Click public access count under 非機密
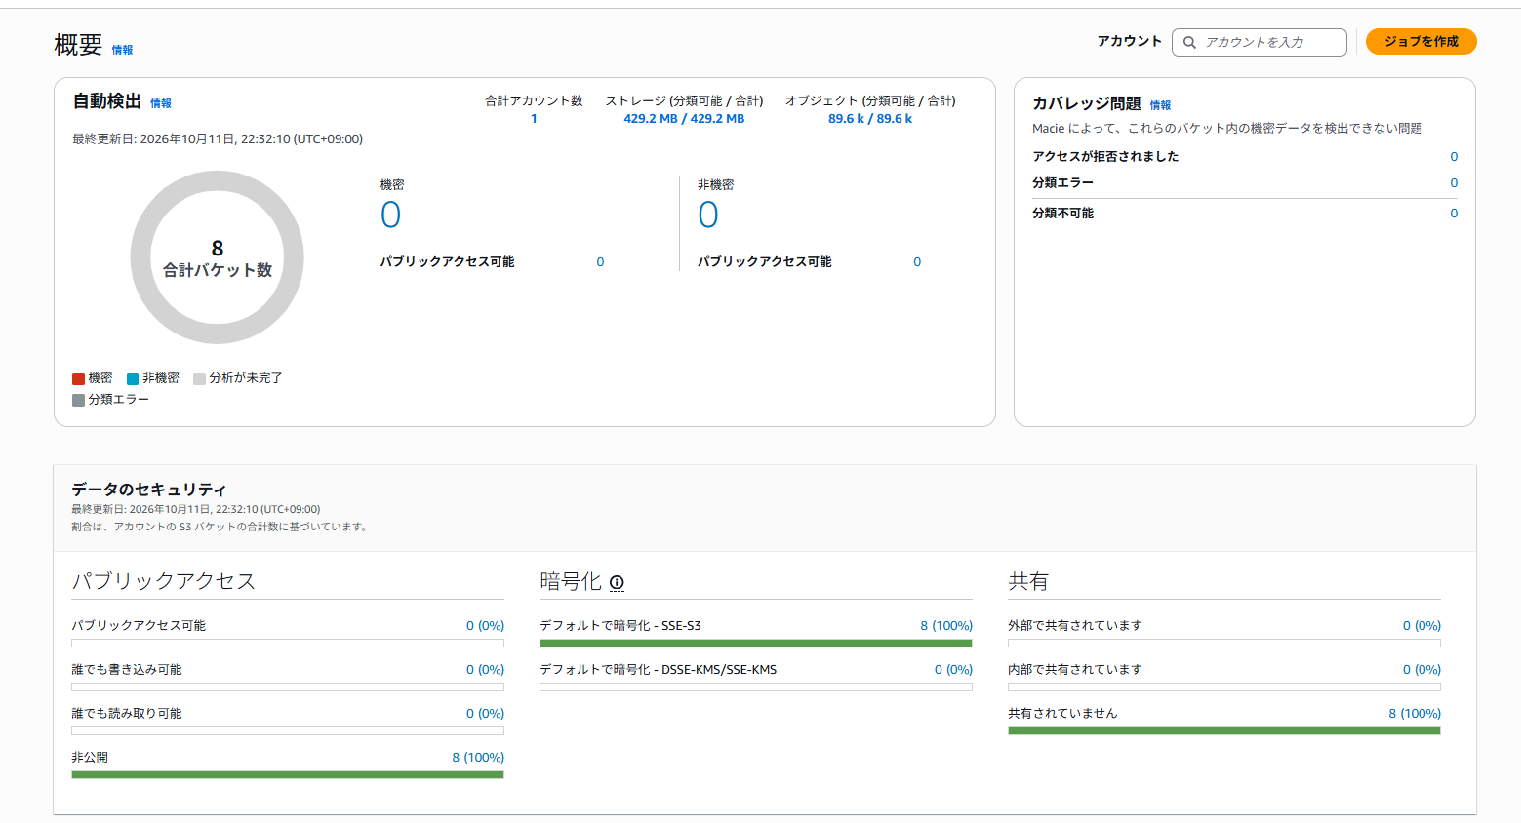Viewport: 1521px width, 823px height. pos(917,262)
